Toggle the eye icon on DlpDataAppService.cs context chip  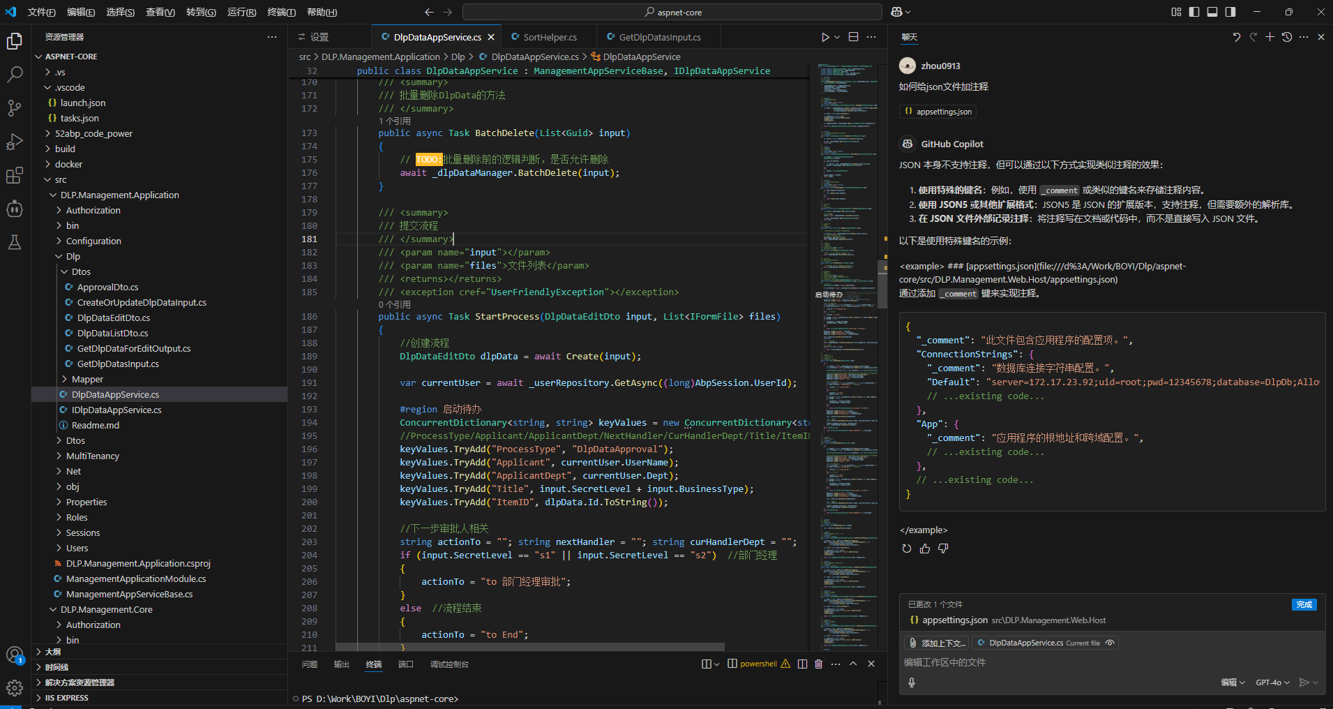1108,643
